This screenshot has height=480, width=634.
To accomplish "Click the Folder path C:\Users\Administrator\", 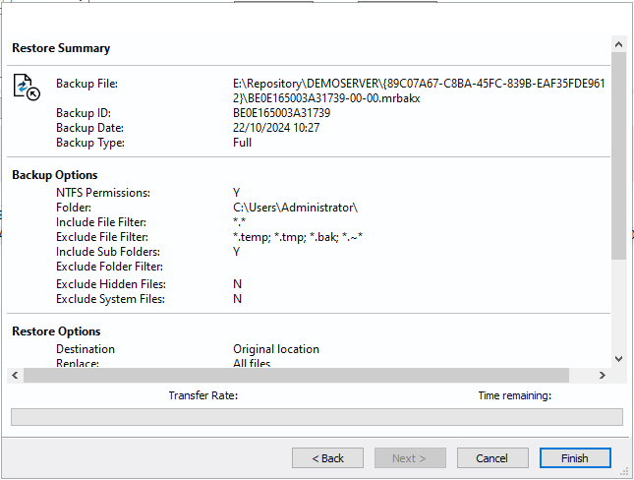I will pyautogui.click(x=288, y=208).
